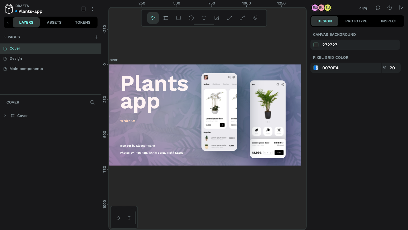The image size is (408, 230).
Task: Select the Path curve tool
Action: tap(242, 18)
